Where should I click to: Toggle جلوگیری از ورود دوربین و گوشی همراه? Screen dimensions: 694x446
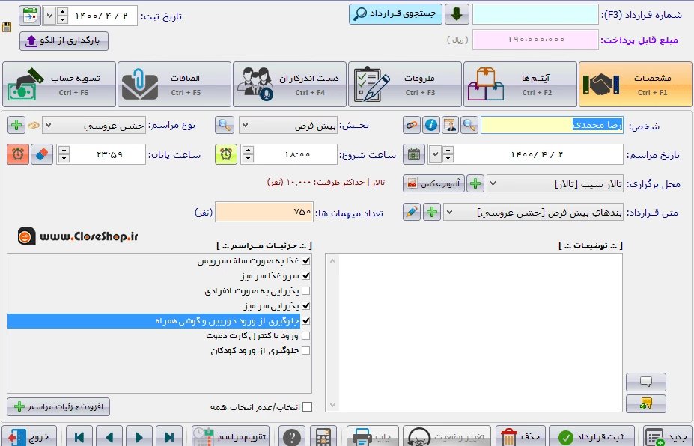(305, 321)
